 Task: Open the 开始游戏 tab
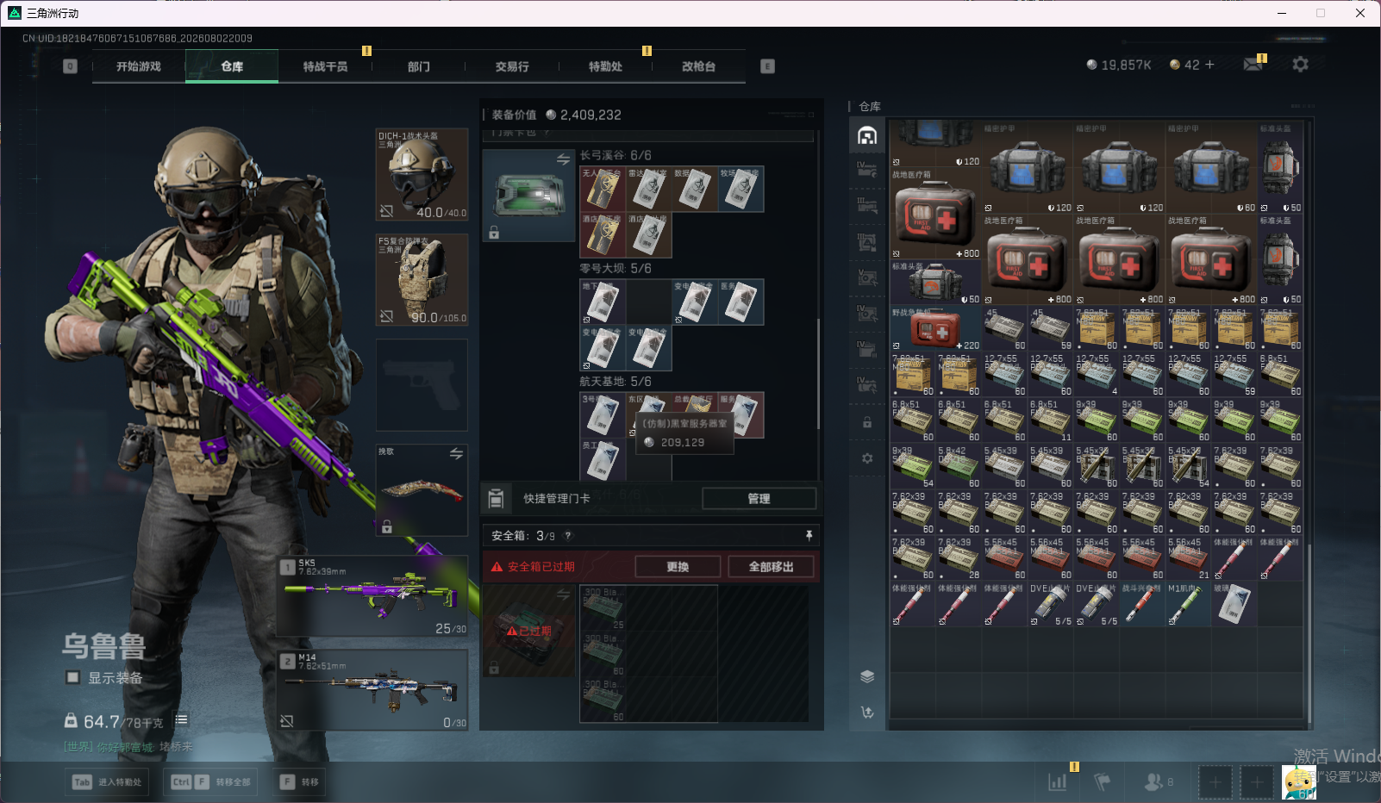139,66
